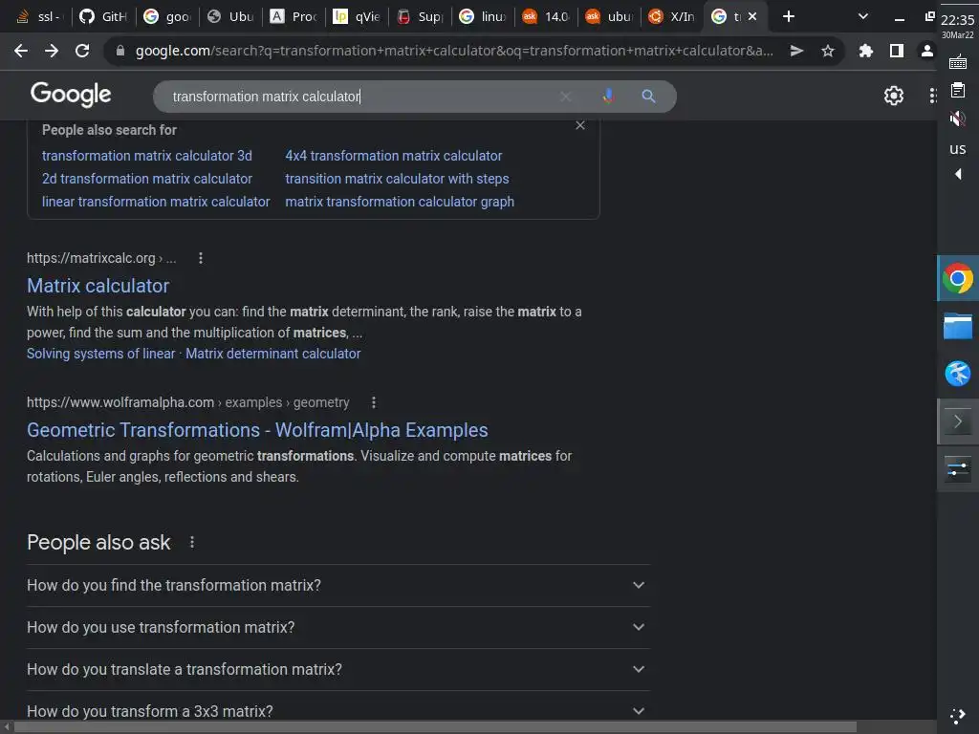The image size is (979, 734).
Task: Search 'linear transformation matrix calculator'
Action: (x=156, y=202)
